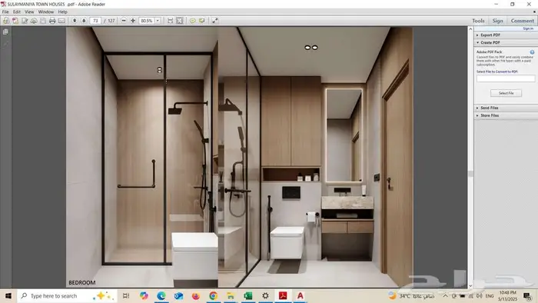Image resolution: width=538 pixels, height=303 pixels.
Task: Toggle page thumbnails sidebar panel
Action: (5, 32)
